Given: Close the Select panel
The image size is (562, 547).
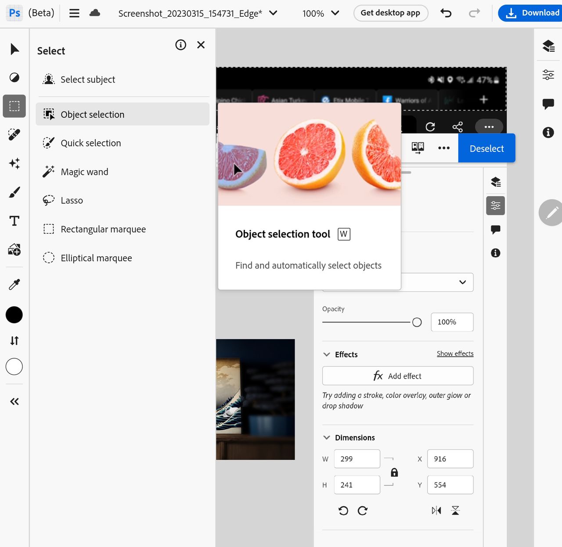Looking at the screenshot, I should click(x=201, y=45).
